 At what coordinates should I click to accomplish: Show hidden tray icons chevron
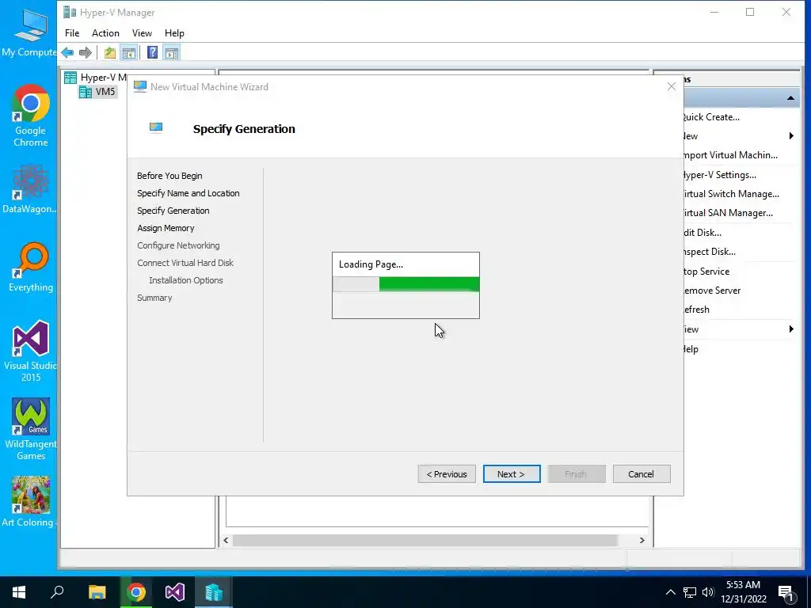tap(670, 592)
